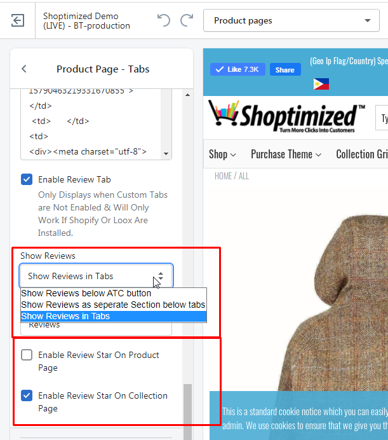The height and width of the screenshot is (440, 388).
Task: Click the store search input field
Action: pyautogui.click(x=382, y=118)
